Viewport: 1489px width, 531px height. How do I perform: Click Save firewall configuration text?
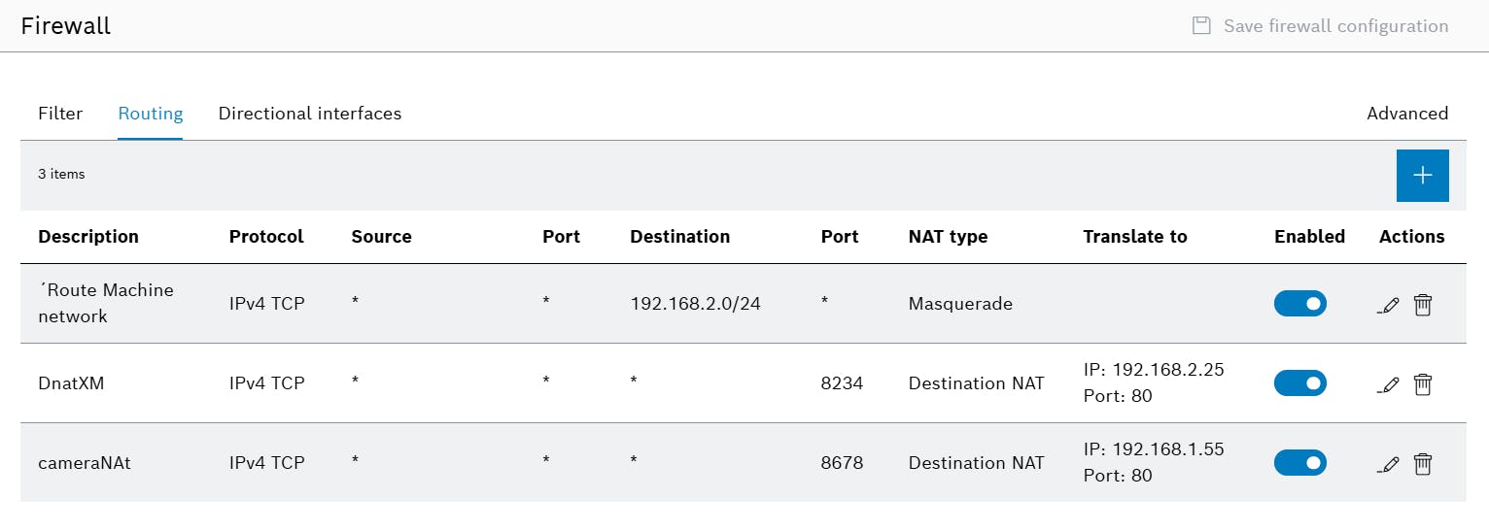[x=1335, y=26]
